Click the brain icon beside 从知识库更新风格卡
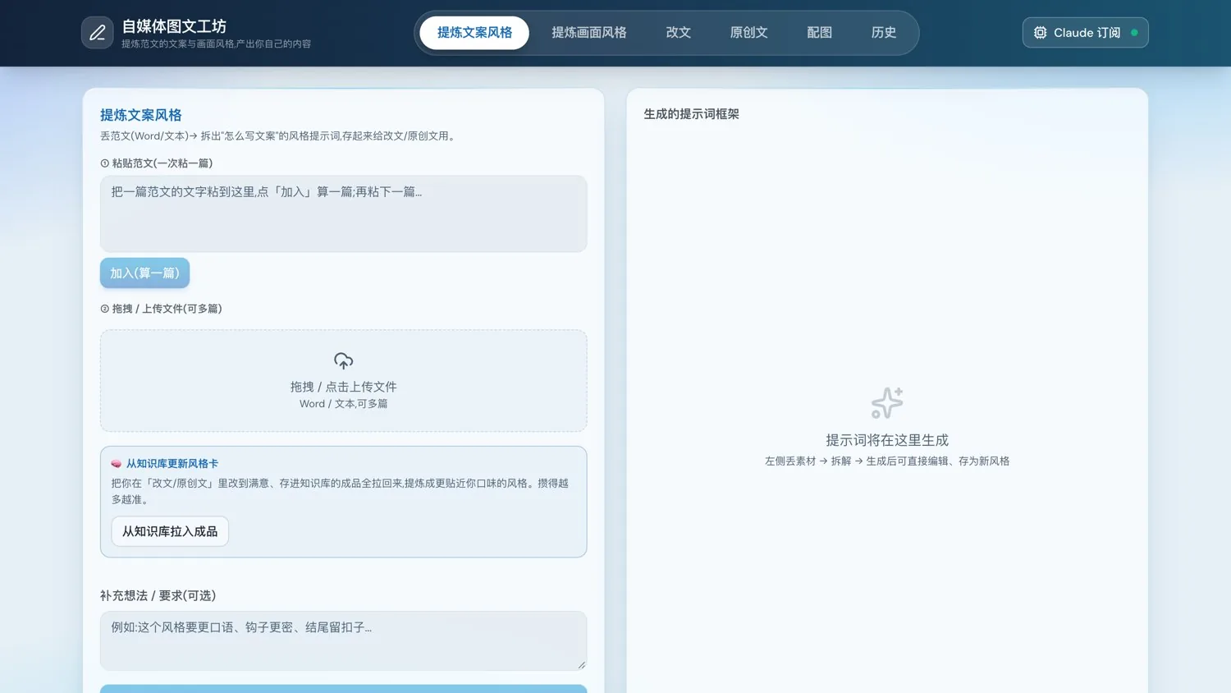Screen dimensions: 1231x693 pyautogui.click(x=117, y=464)
